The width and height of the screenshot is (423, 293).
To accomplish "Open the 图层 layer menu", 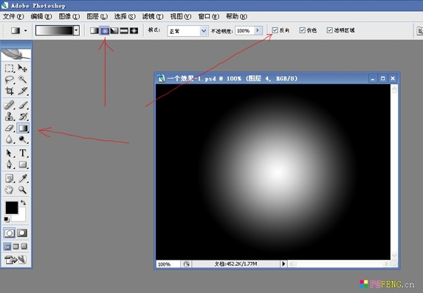I will (97, 16).
